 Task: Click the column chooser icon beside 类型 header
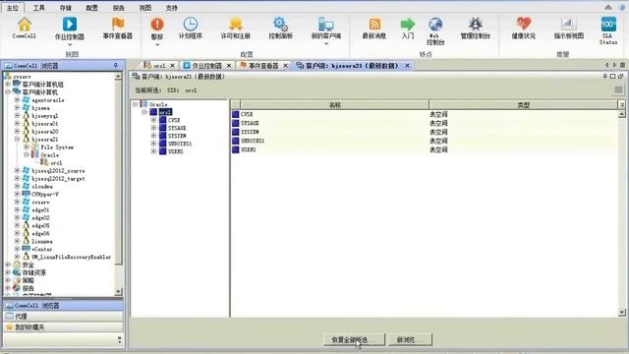tap(622, 105)
